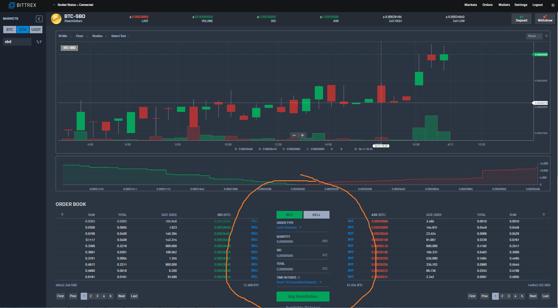Click Time In Force help icon
This screenshot has width=558, height=308.
299,277
